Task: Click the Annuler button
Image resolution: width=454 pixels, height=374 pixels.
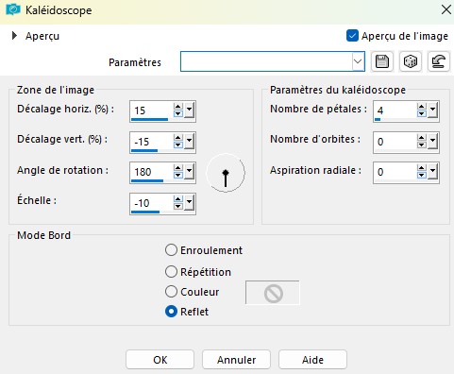Action: point(236,360)
